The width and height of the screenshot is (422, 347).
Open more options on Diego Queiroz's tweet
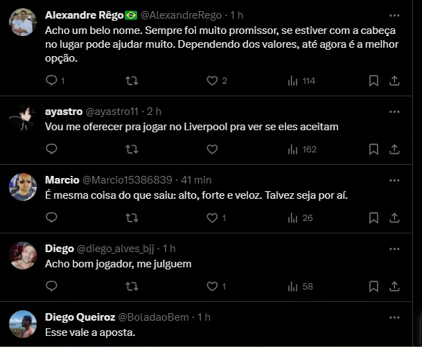click(x=394, y=317)
